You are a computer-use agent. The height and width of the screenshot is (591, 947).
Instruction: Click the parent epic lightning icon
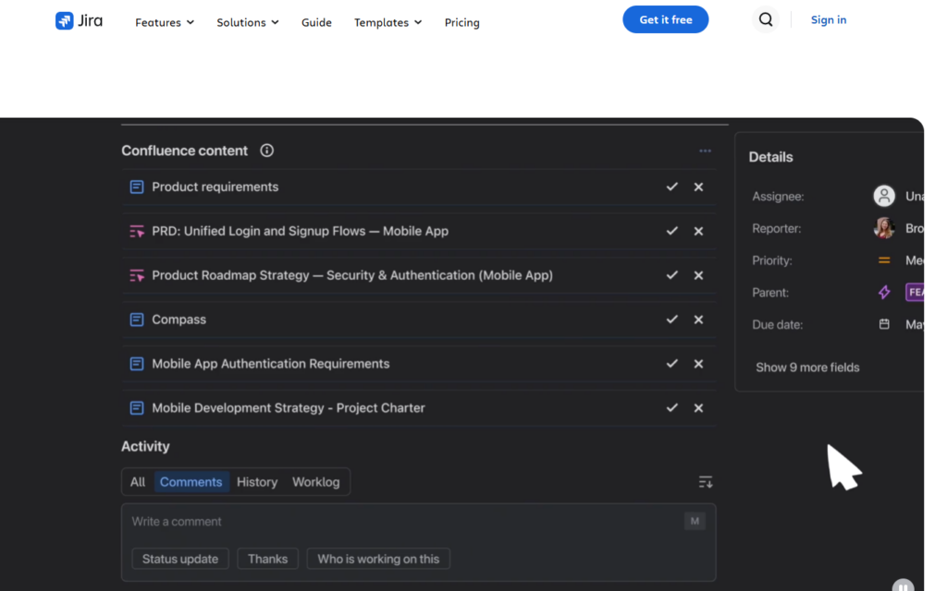click(883, 293)
